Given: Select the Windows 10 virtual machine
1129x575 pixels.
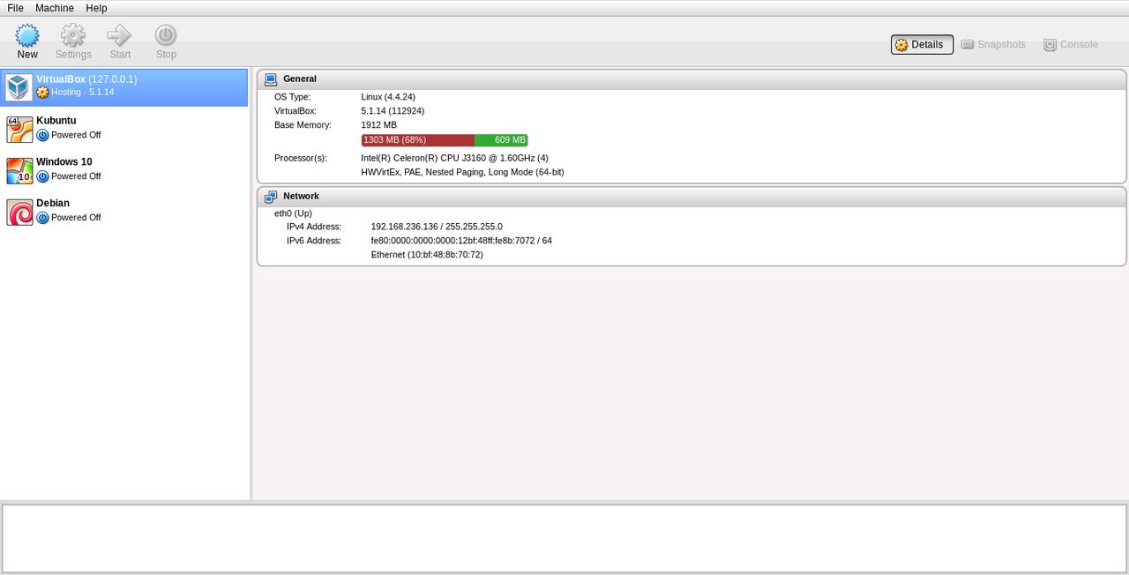Looking at the screenshot, I should pos(124,170).
